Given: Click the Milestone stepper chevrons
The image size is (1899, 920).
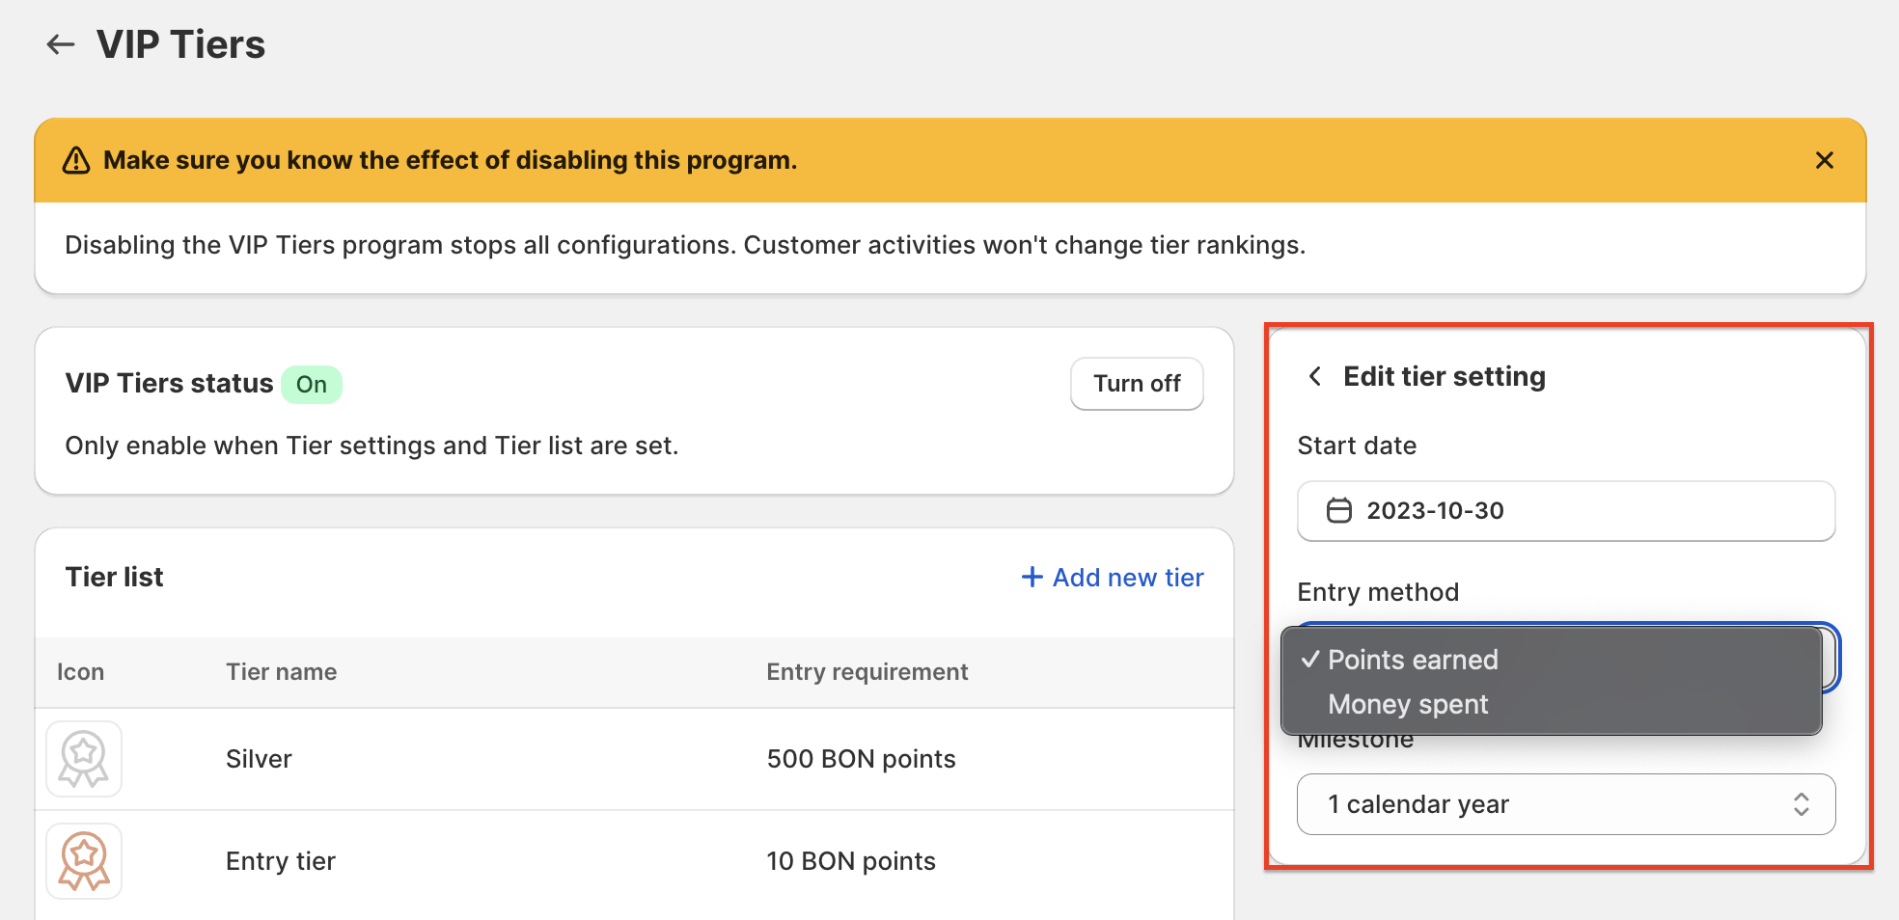Looking at the screenshot, I should (x=1801, y=803).
